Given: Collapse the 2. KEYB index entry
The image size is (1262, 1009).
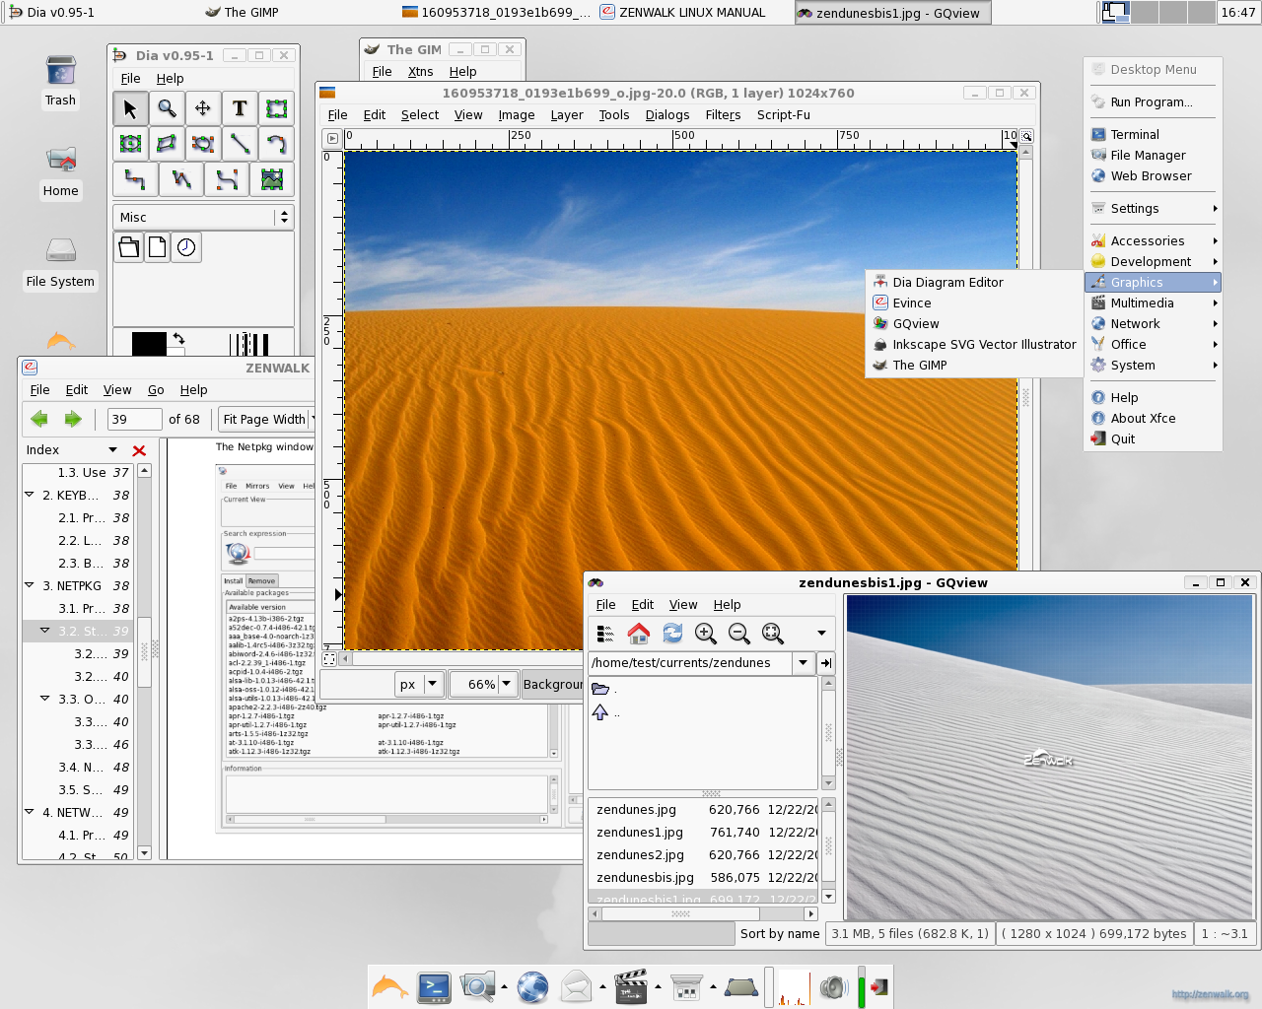Looking at the screenshot, I should click(x=30, y=495).
